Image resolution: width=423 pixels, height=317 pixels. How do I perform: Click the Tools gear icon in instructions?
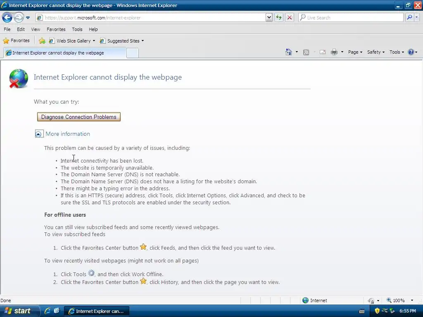point(91,273)
